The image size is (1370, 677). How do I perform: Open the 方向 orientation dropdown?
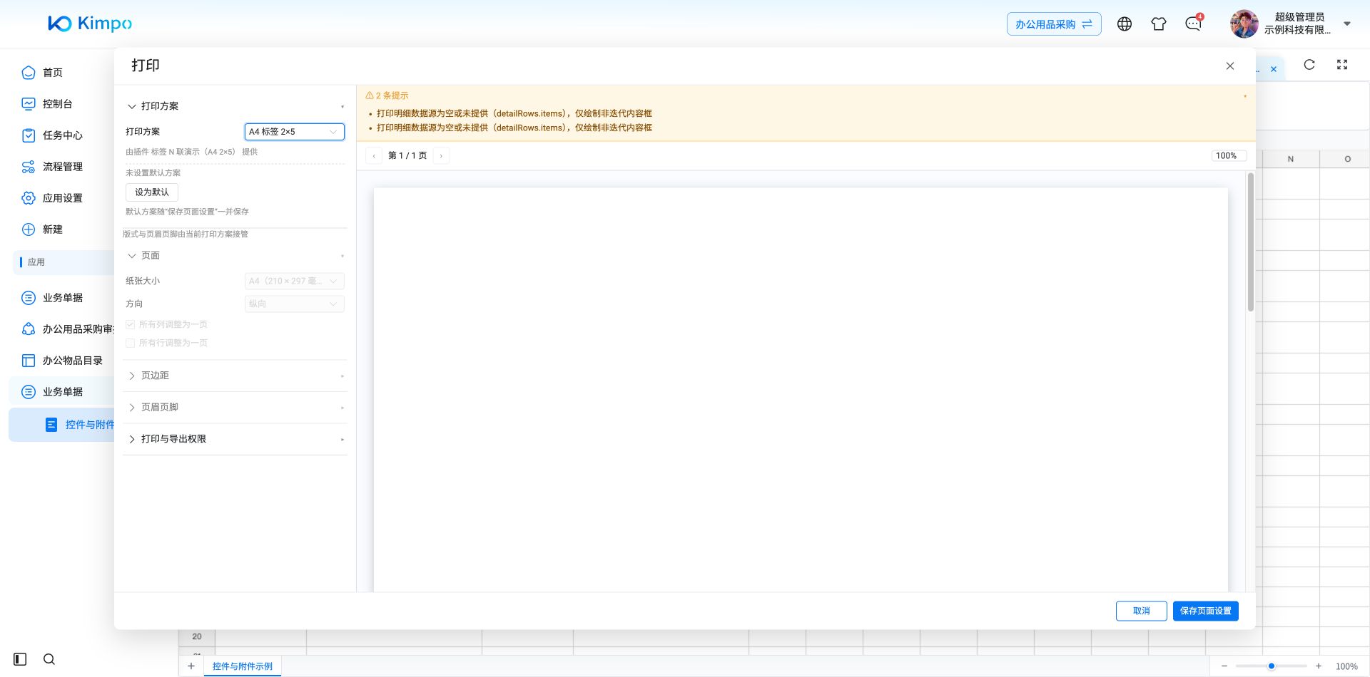click(295, 304)
